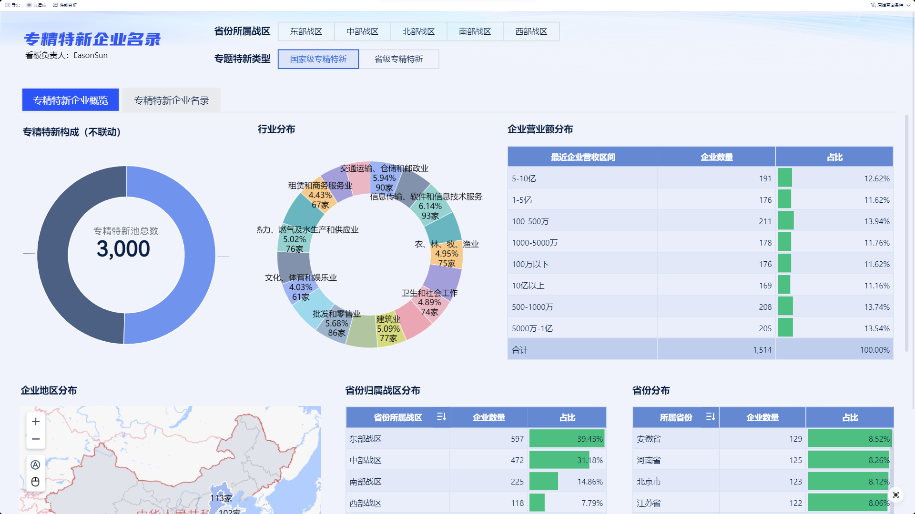The width and height of the screenshot is (915, 514).
Task: Open sort menu on 省份所属战区 column
Action: pos(441,417)
